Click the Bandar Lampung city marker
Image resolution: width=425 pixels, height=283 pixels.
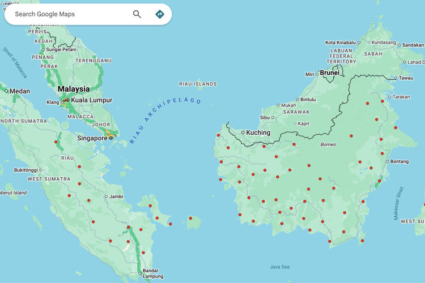(140, 273)
